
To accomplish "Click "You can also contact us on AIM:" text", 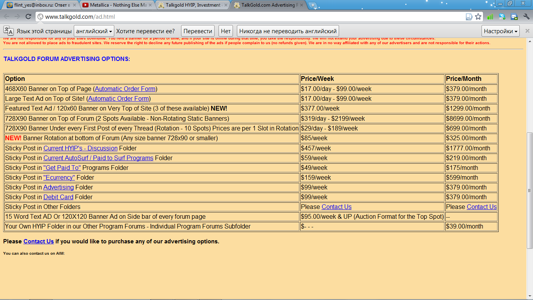I will coord(34,254).
